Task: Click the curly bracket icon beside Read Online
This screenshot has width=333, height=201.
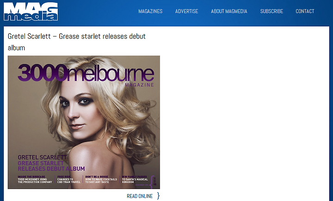Action: point(158,196)
